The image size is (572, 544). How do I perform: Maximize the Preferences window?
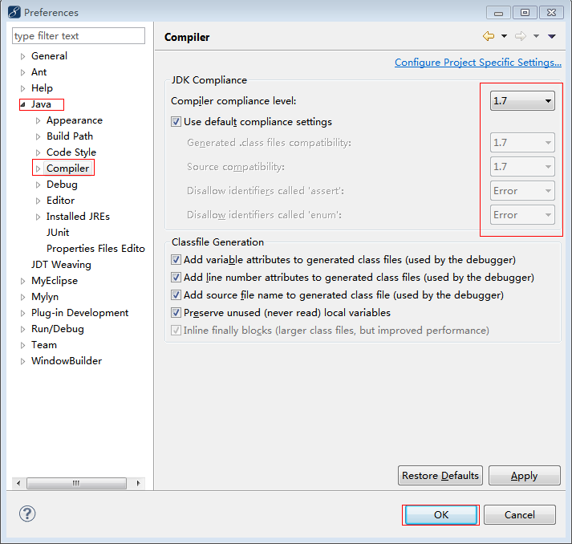coord(525,12)
